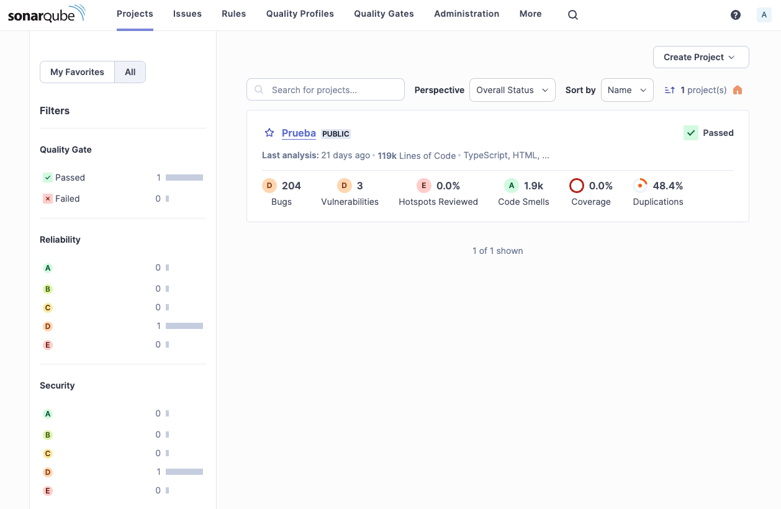Open the search magnifier in top bar
Viewport: 781px width, 509px height.
(x=573, y=15)
